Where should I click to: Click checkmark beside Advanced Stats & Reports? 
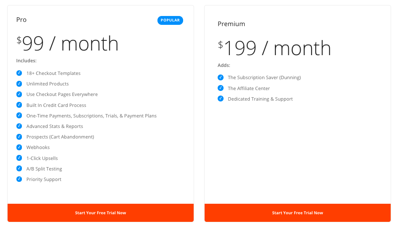pos(19,126)
